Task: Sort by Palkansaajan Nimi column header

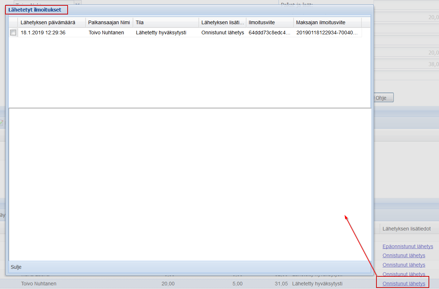Action: pos(109,22)
